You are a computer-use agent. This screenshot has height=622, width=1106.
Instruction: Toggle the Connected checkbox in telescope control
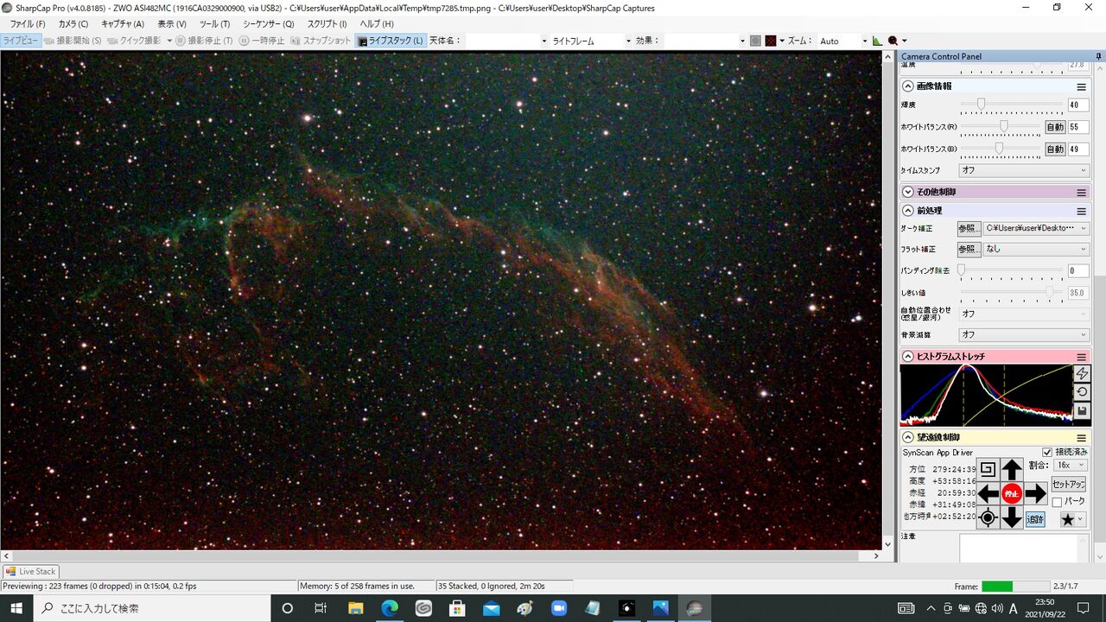(x=1047, y=452)
